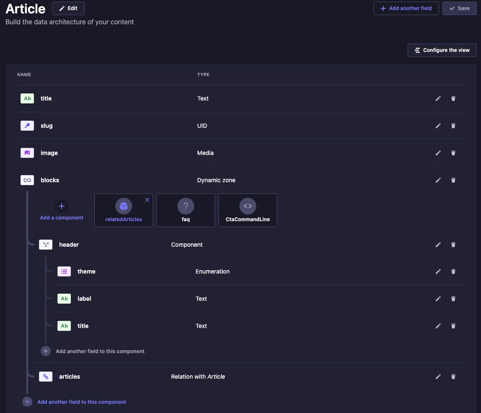Open the CtaCommandLine component tab
Screen dimensions: 481x413
pyautogui.click(x=247, y=211)
